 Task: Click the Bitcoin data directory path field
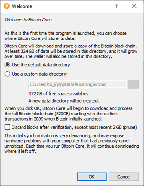pos(78,84)
